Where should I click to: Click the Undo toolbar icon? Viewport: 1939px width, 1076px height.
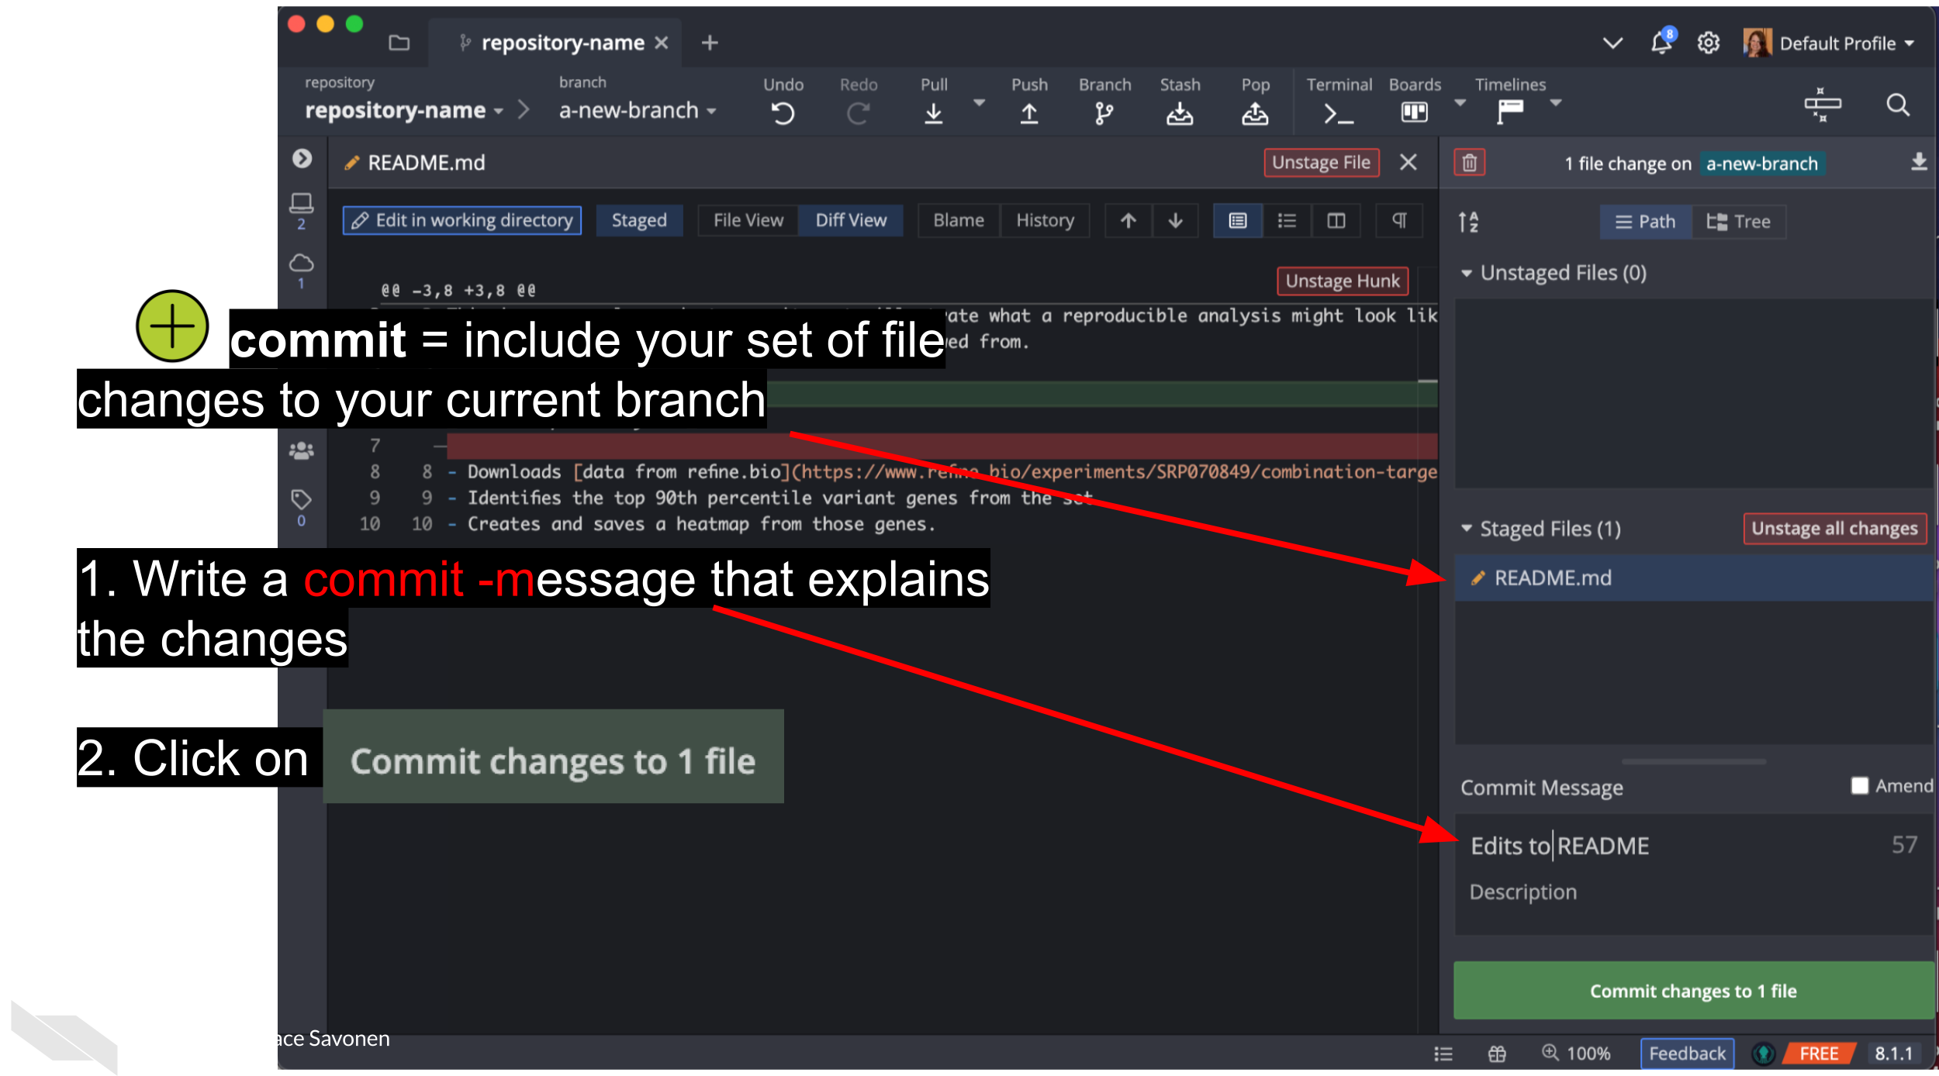783,114
